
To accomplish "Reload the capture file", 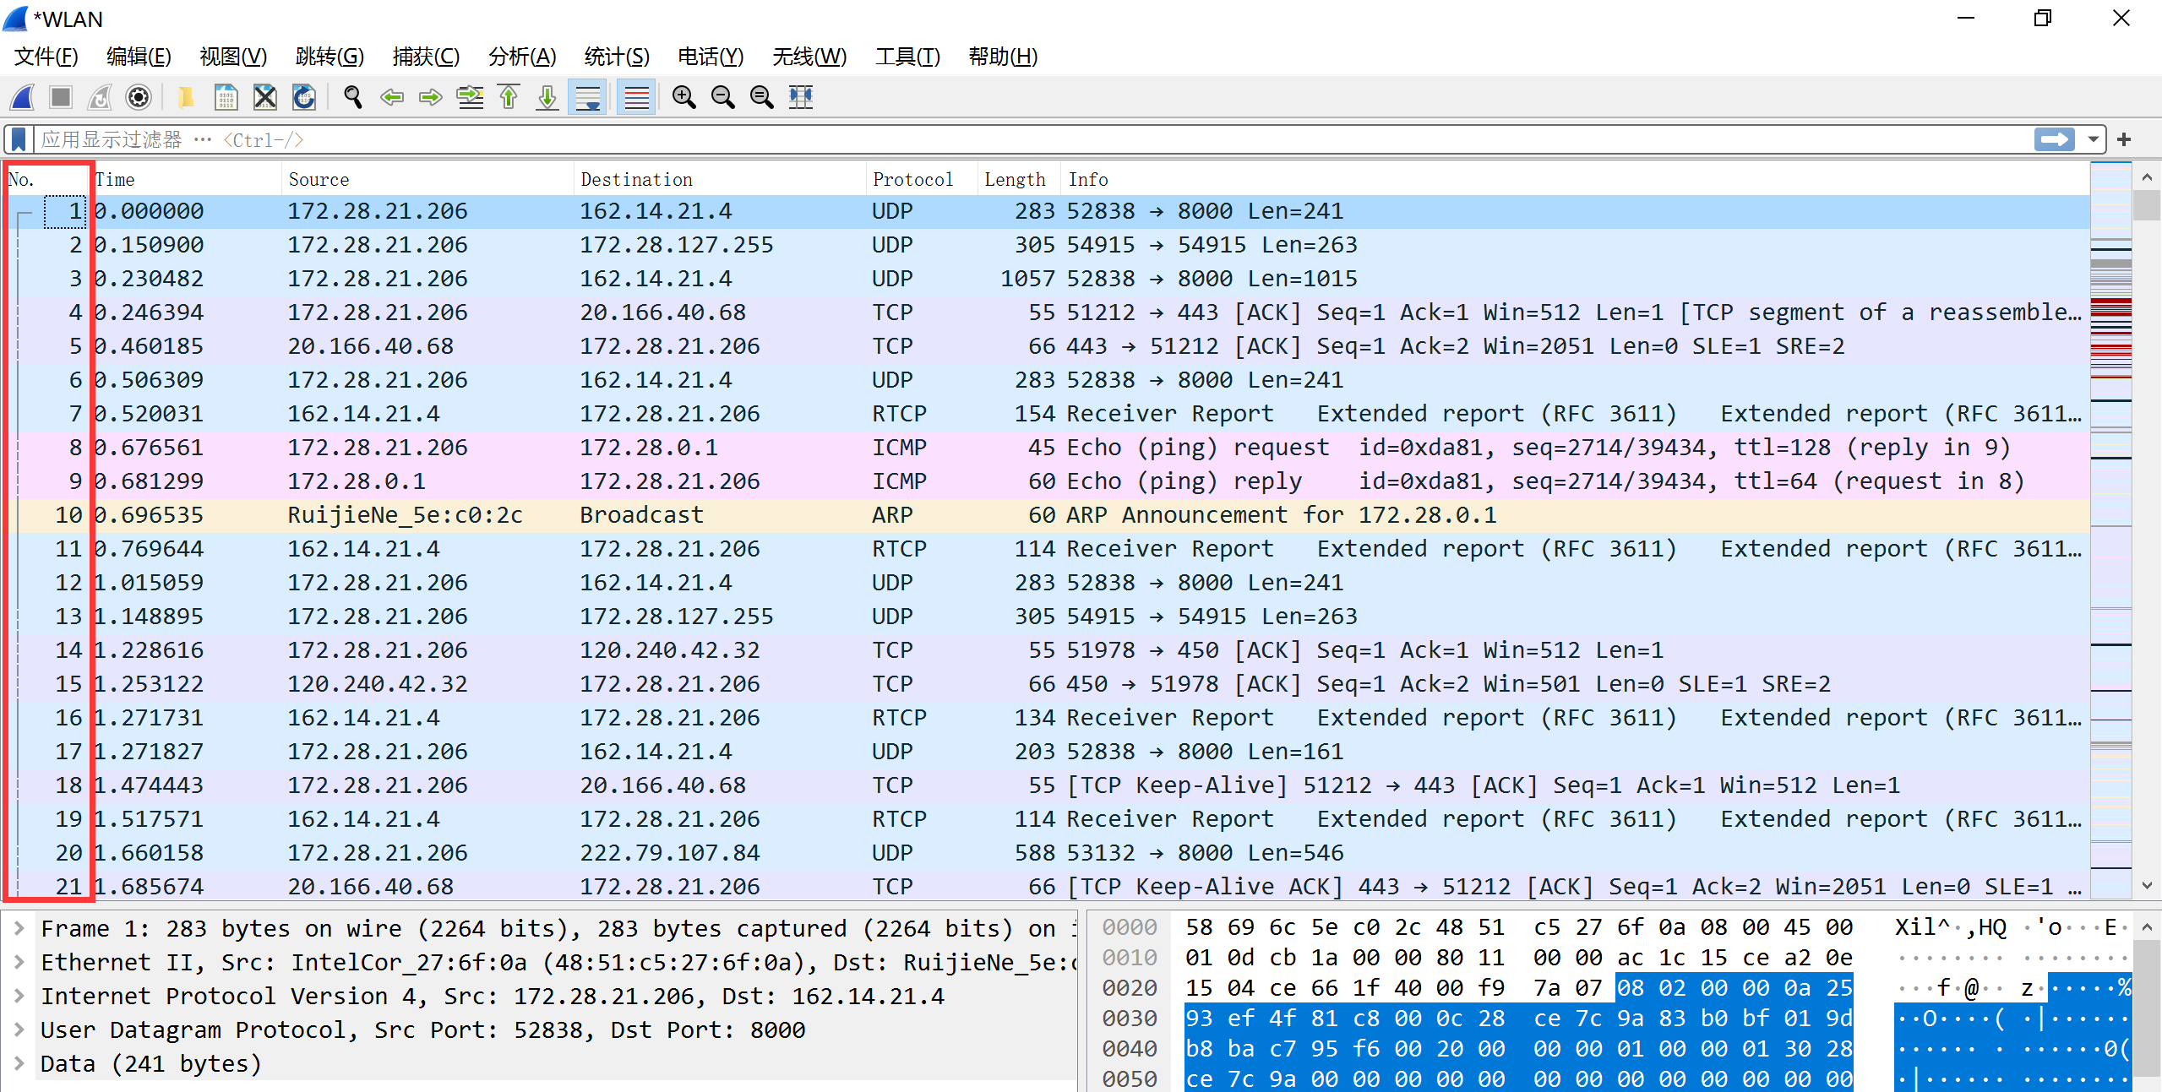I will tap(304, 98).
